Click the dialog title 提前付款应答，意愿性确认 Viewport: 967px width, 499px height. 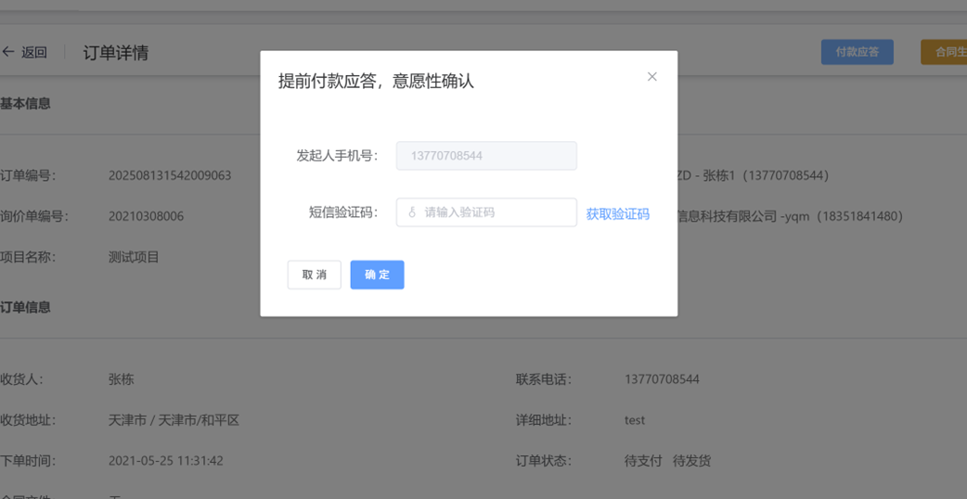pos(376,82)
